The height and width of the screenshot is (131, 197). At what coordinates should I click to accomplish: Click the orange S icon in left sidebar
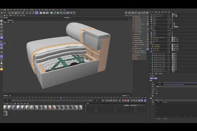[2, 69]
